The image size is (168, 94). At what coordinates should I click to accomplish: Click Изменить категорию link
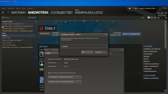[151, 78]
